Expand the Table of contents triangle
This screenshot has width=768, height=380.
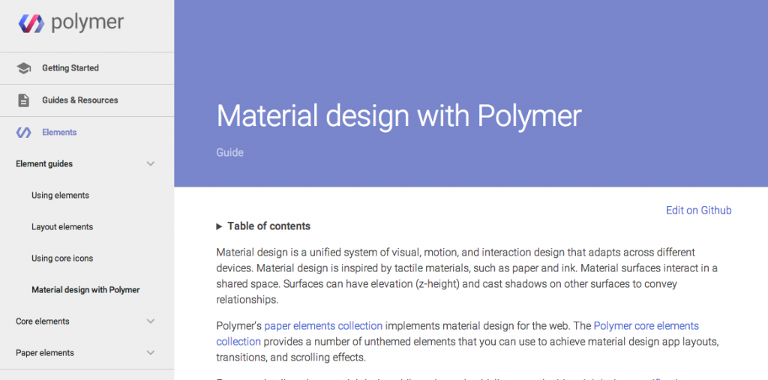point(220,226)
